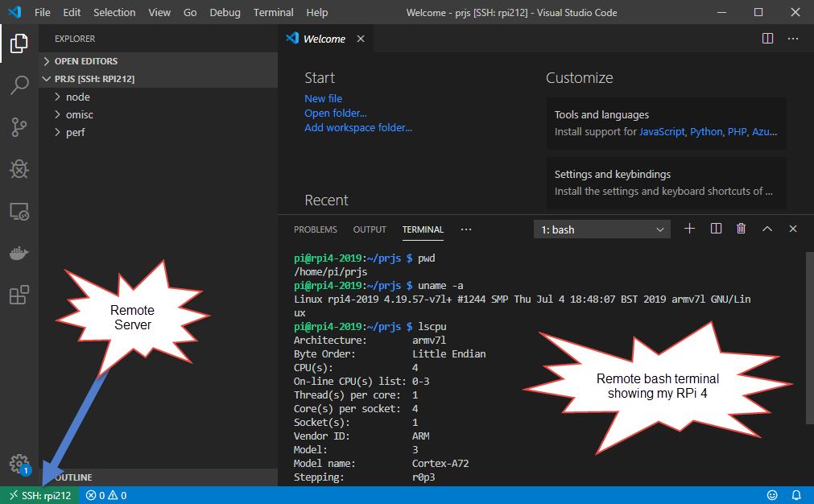
Task: Click the SSH: rpi212 remote indicator
Action: [x=40, y=496]
